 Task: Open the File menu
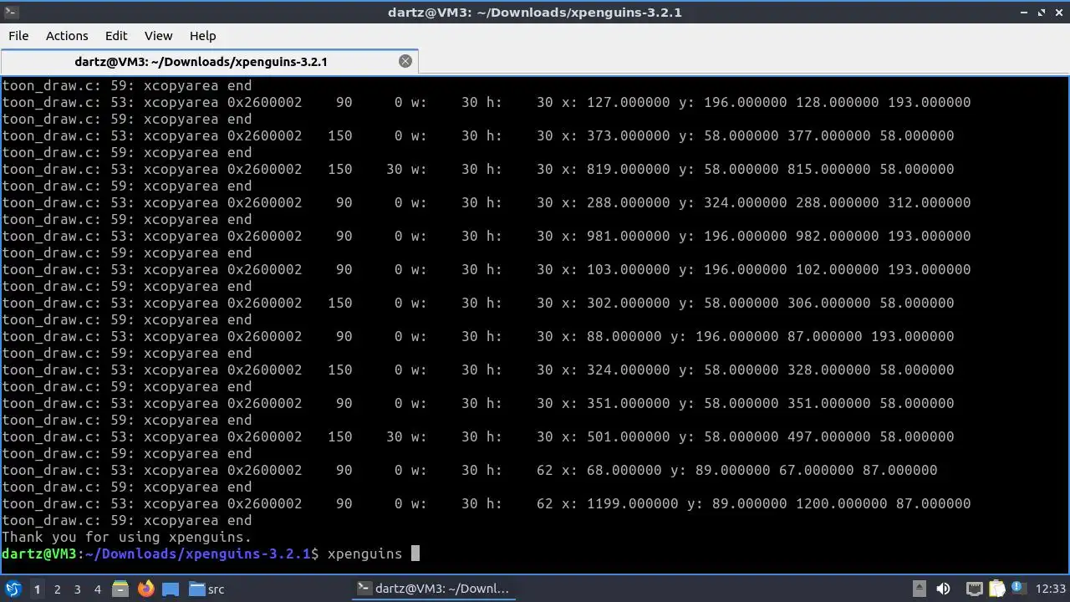click(x=18, y=36)
